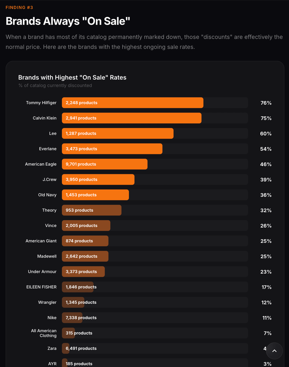
Task: Click the Calvin Klein 2,941 products bar
Action: [x=131, y=118]
